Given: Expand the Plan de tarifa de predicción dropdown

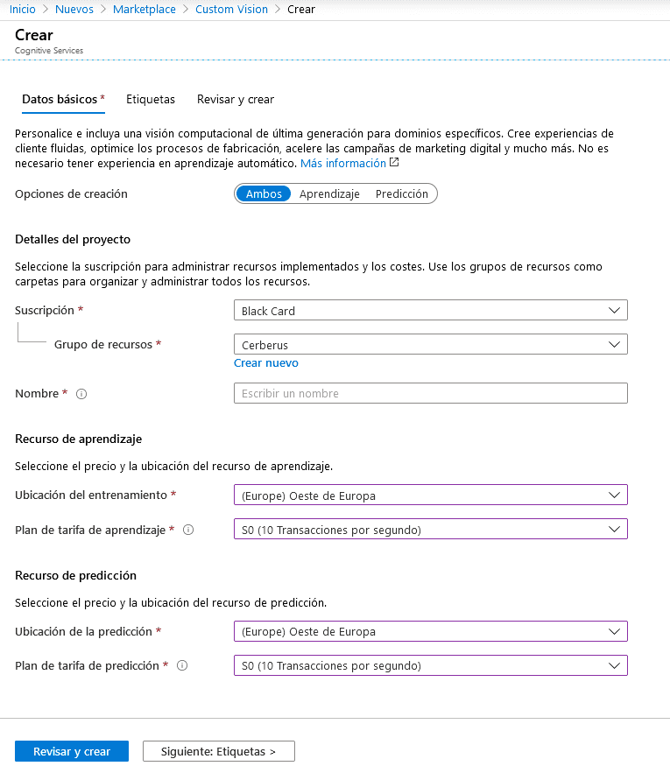Looking at the screenshot, I should point(431,665).
